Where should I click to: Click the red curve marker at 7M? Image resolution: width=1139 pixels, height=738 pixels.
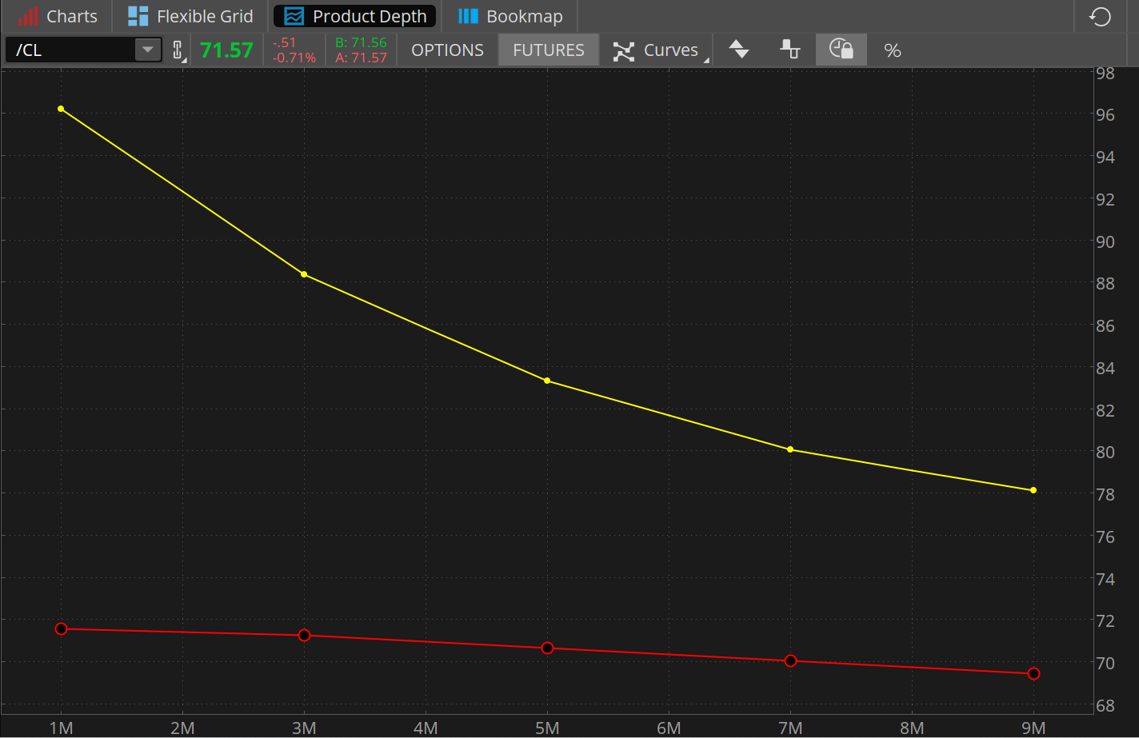[790, 661]
